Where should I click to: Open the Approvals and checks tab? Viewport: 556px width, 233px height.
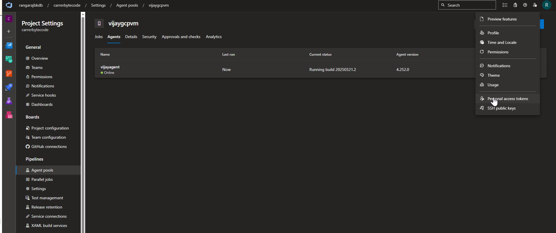point(181,37)
